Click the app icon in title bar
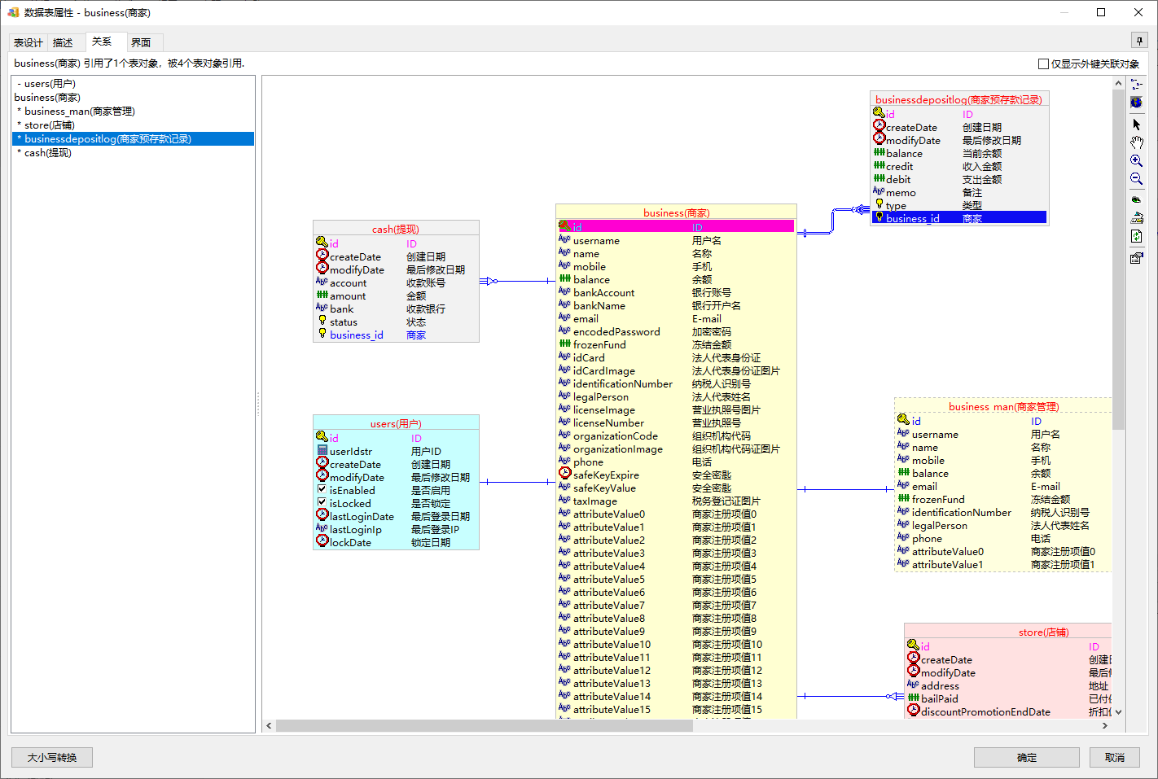This screenshot has width=1158, height=779. pyautogui.click(x=13, y=12)
